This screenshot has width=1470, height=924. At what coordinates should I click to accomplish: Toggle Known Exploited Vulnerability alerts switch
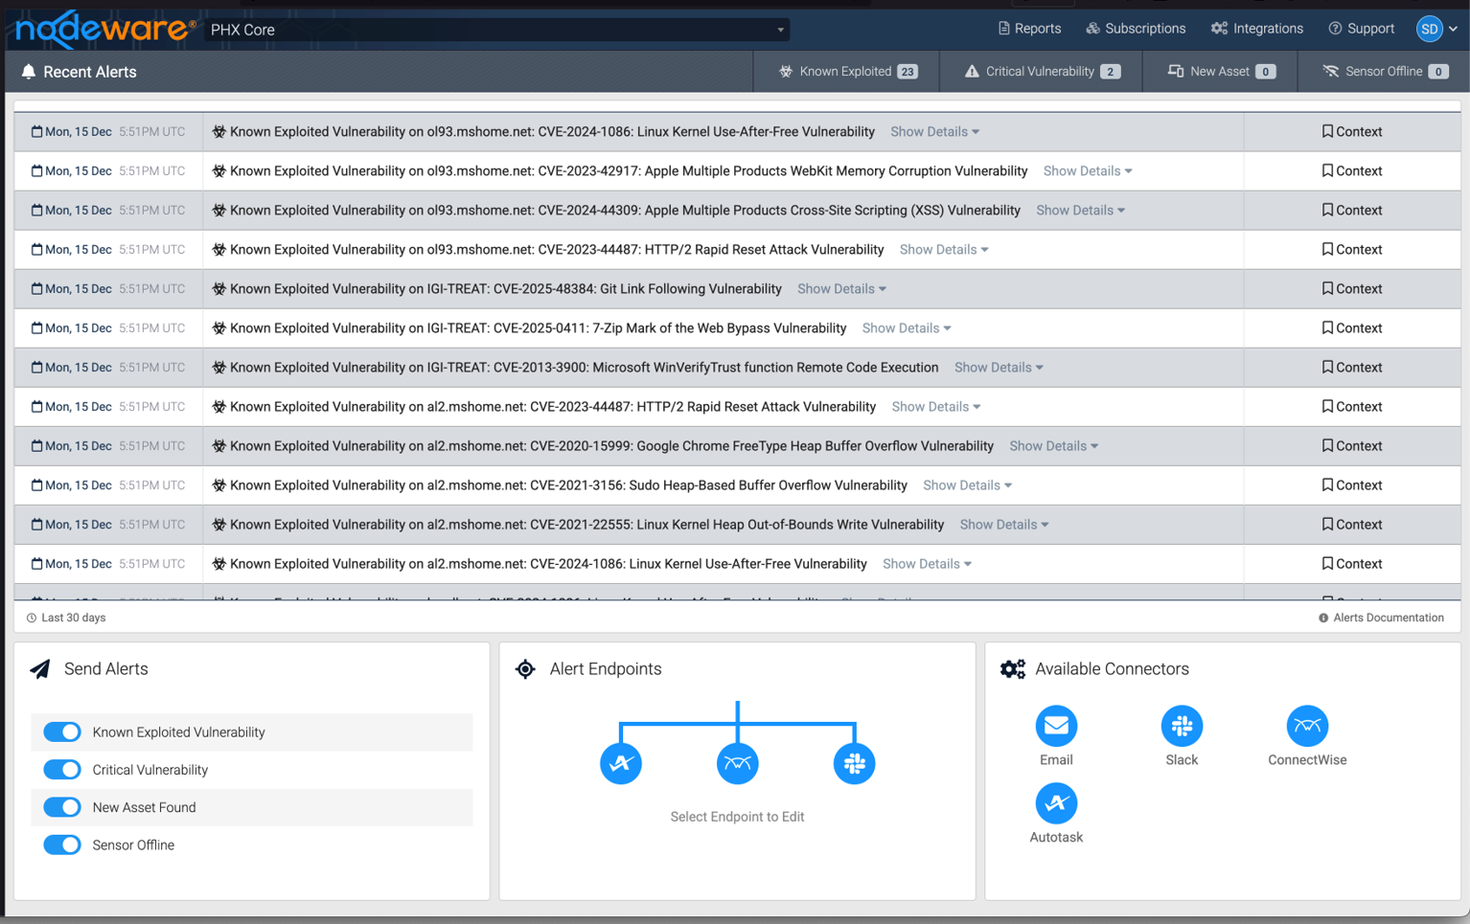point(62,732)
